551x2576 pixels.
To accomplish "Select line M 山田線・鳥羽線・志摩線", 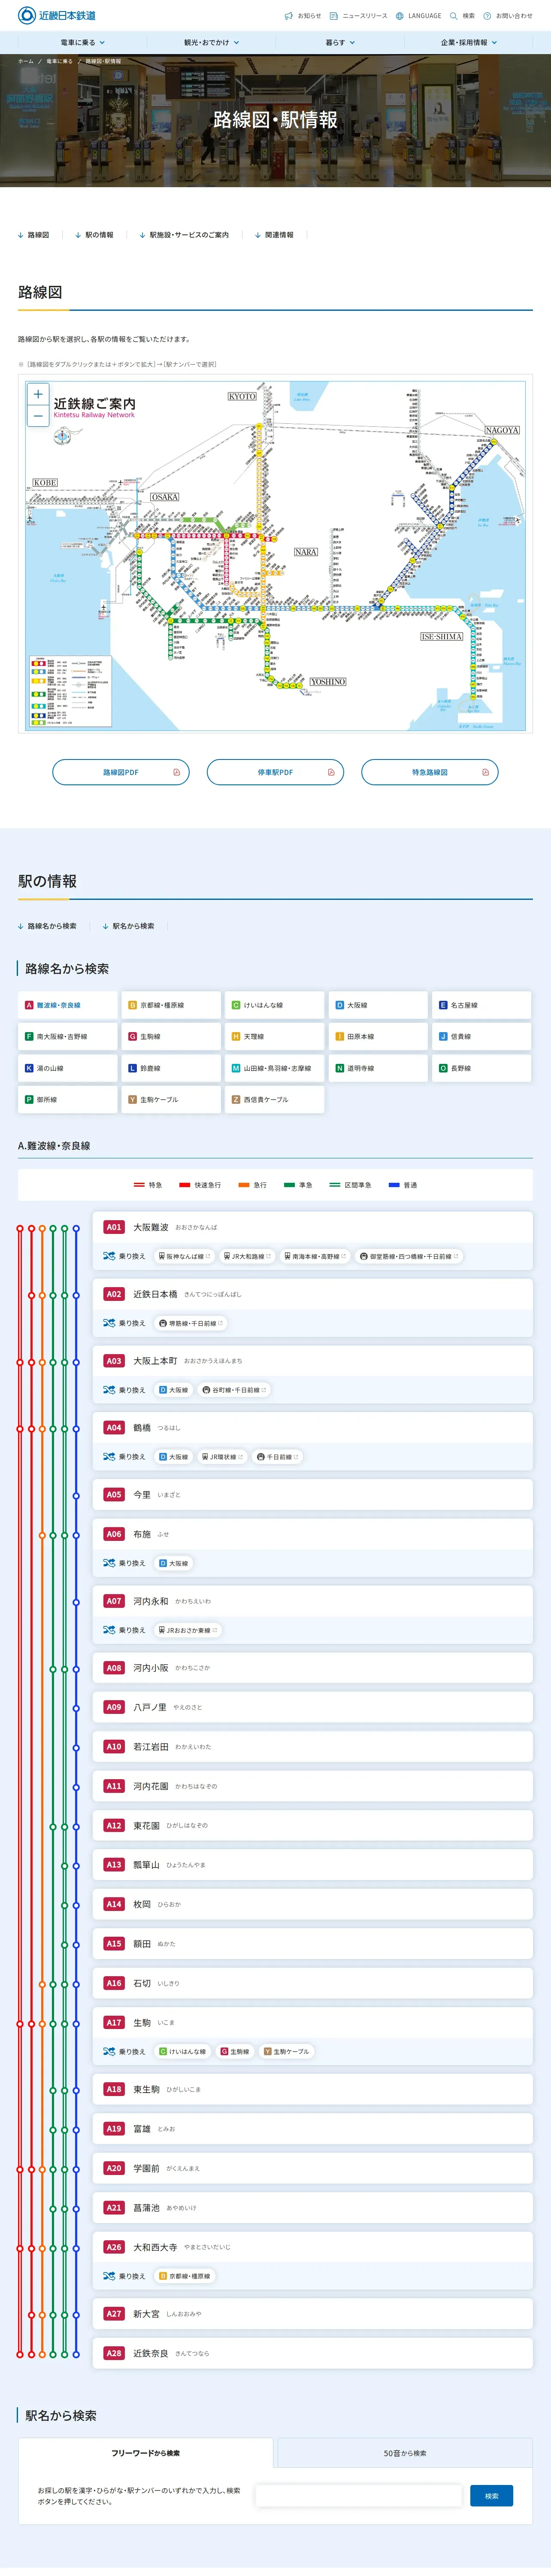I will tap(274, 1068).
